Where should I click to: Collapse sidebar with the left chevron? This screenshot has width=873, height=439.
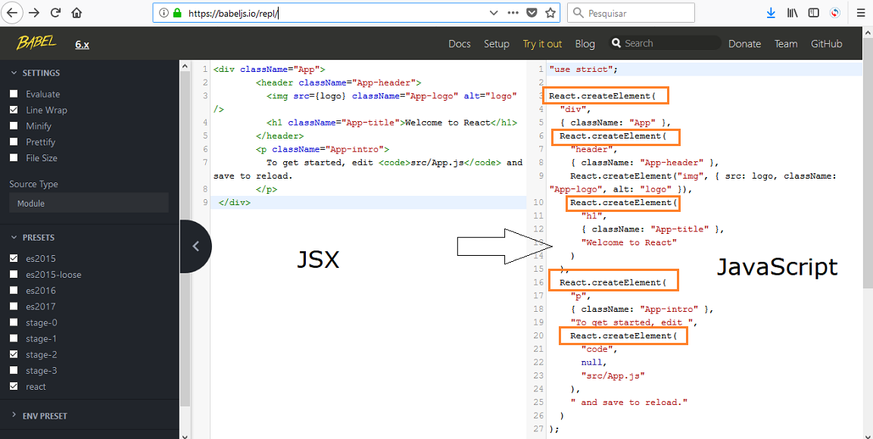pyautogui.click(x=195, y=246)
